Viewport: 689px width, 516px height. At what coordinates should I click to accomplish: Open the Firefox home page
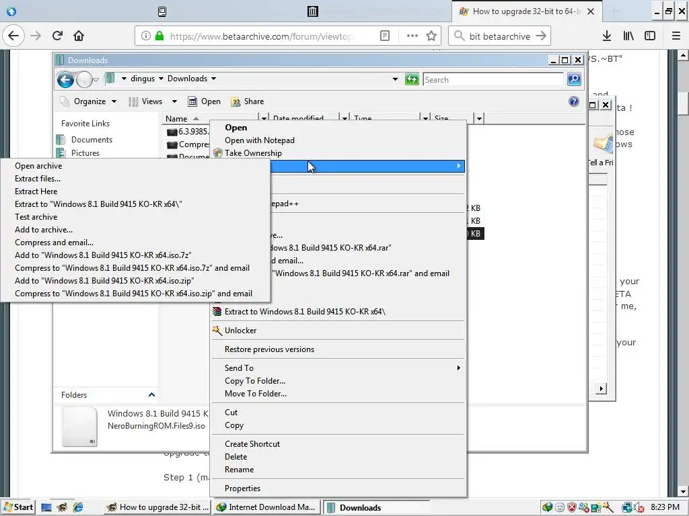79,36
